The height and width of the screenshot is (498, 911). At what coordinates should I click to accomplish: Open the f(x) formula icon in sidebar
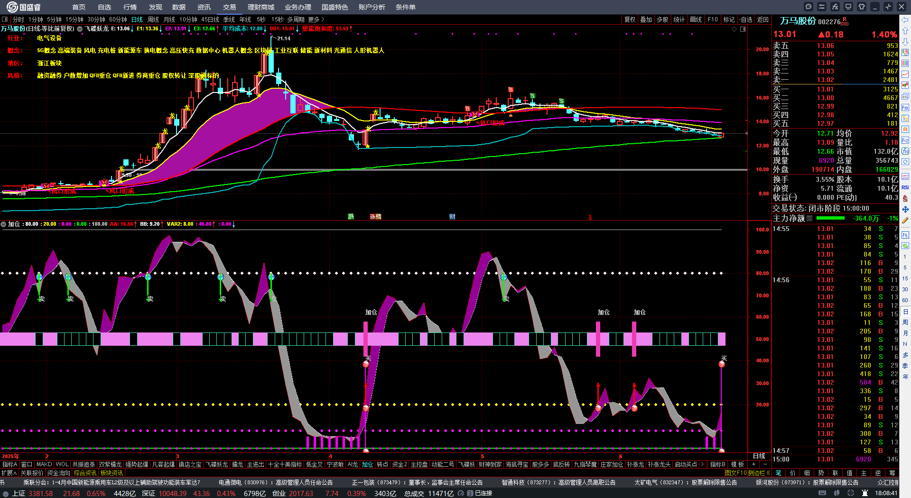click(x=905, y=151)
